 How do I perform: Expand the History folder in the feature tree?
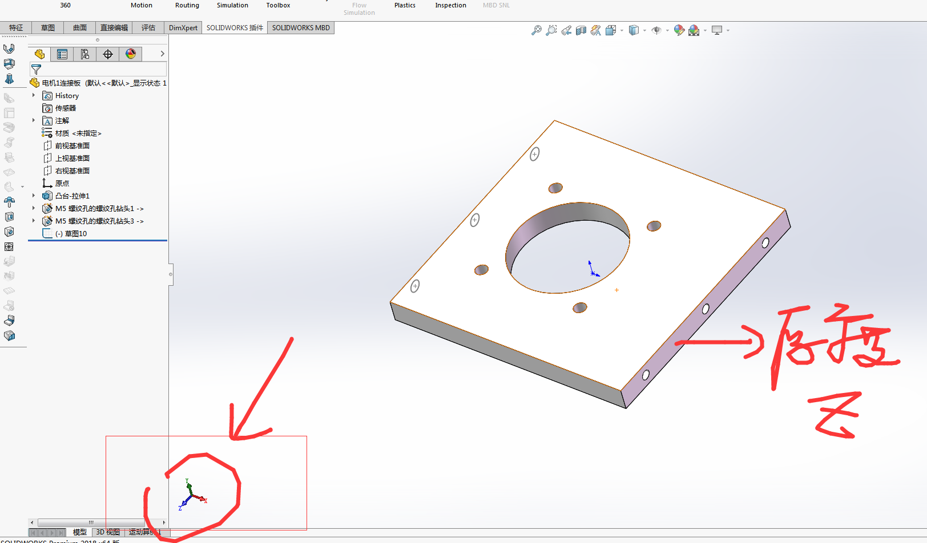(33, 95)
